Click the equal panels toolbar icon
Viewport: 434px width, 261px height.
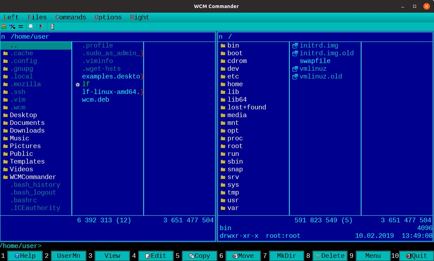coord(20,26)
